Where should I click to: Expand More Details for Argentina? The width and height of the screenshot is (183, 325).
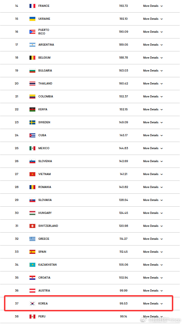pyautogui.click(x=153, y=45)
